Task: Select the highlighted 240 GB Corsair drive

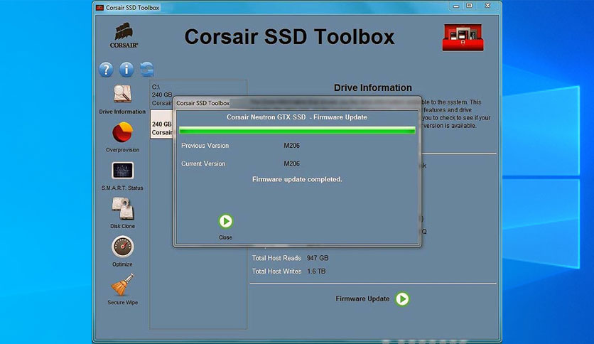Action: 162,124
